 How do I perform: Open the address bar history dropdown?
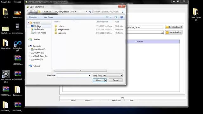click(87, 12)
